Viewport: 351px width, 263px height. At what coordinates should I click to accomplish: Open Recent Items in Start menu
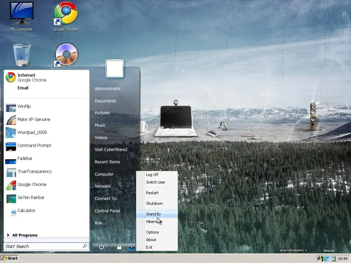tap(107, 162)
